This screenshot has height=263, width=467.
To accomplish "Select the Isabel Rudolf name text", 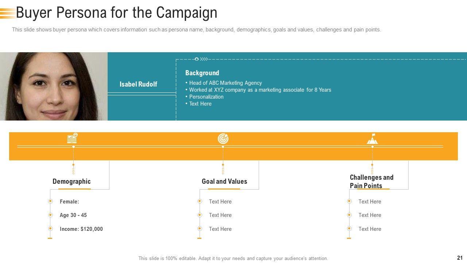I will click(138, 84).
